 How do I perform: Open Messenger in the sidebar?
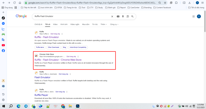(x=3, y=23)
